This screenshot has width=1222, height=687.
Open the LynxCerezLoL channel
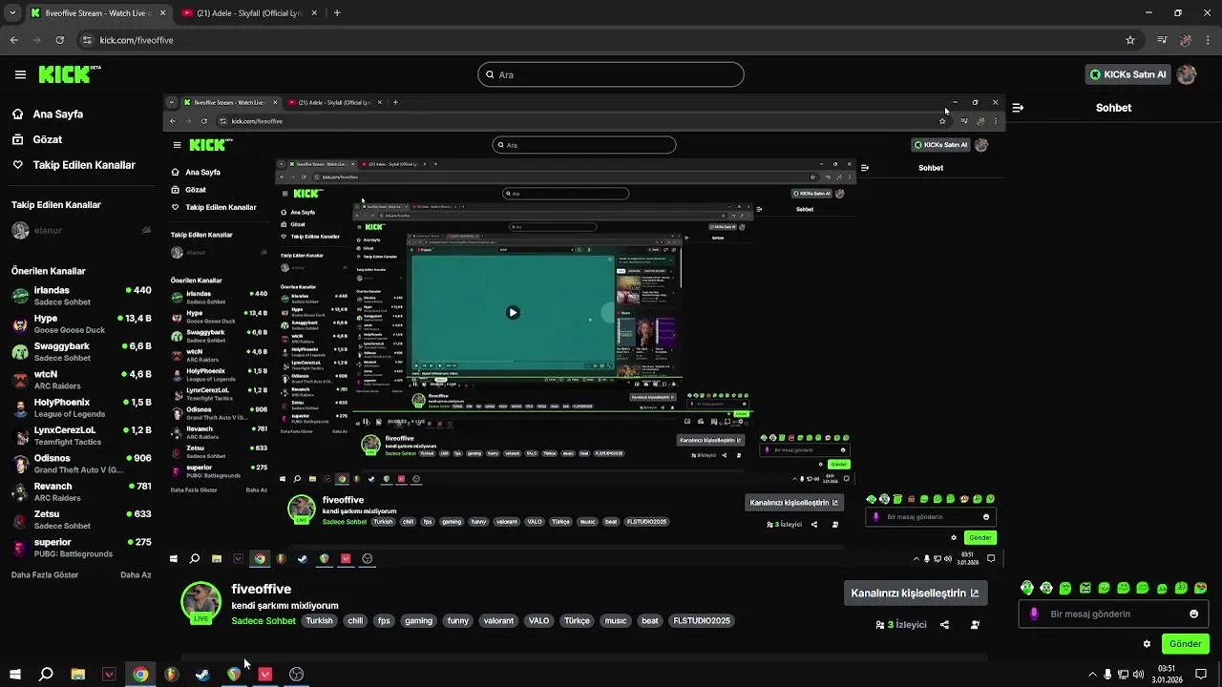[x=81, y=436]
